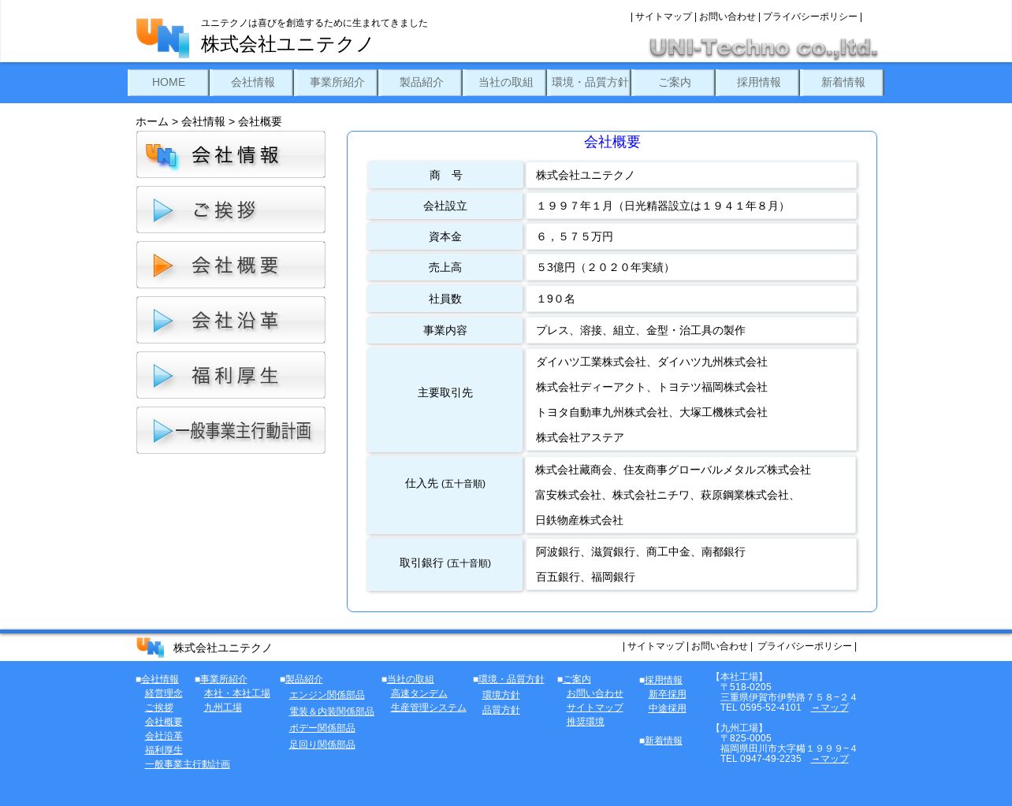The height and width of the screenshot is (806, 1012).
Task: Open 採用情報 in the navigation bar
Action: (758, 83)
